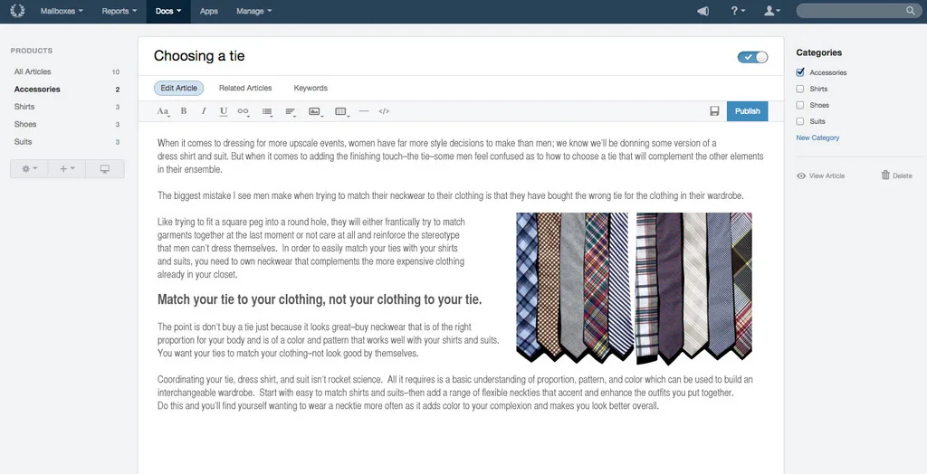Switch to Keywords tab
927x474 pixels.
[x=311, y=88]
